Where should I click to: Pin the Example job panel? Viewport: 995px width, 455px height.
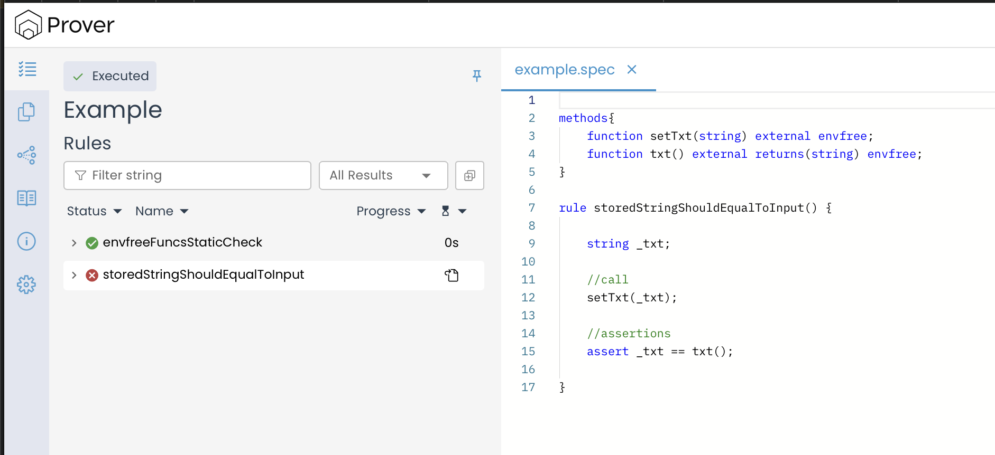point(476,76)
